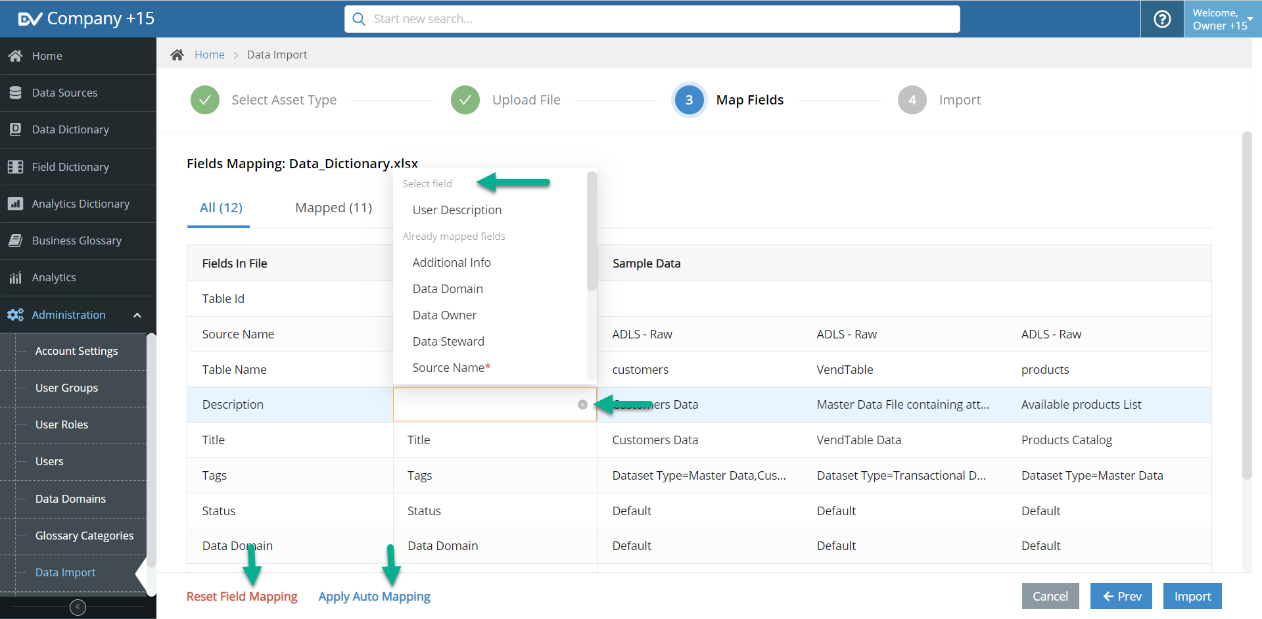This screenshot has height=619, width=1262.
Task: Click the Analytics chart icon
Action: pos(16,277)
